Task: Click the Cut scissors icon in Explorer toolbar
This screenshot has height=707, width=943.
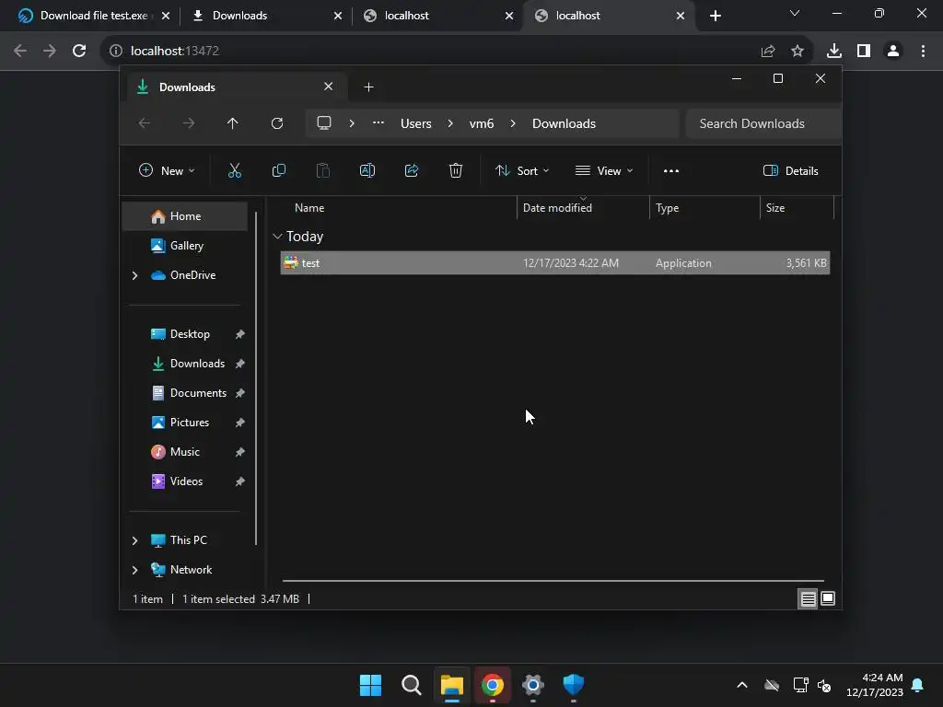Action: (235, 170)
